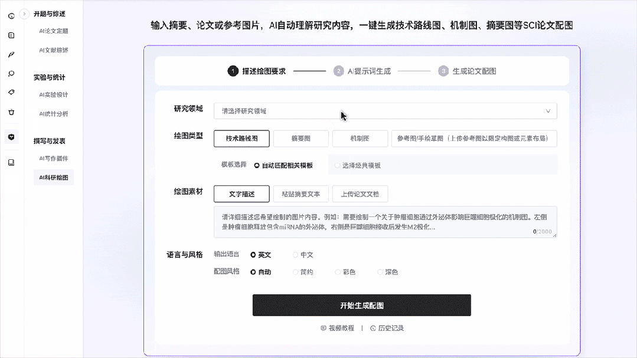
Task: Click step 1 circle 描述绘图要求
Action: tap(233, 71)
